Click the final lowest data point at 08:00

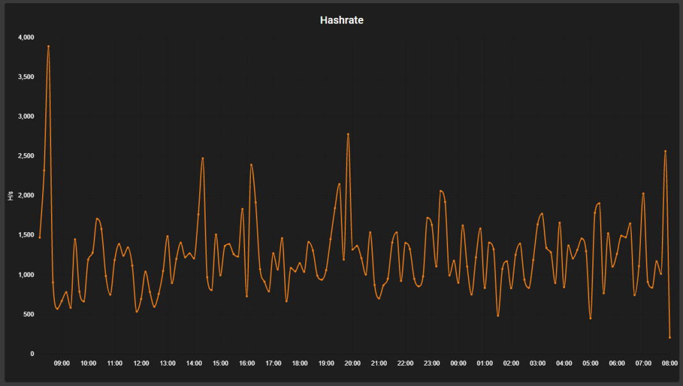coord(670,338)
